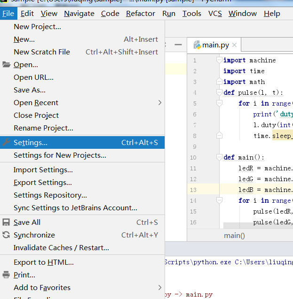Open the File menu
293x299 pixels.
click(x=8, y=14)
